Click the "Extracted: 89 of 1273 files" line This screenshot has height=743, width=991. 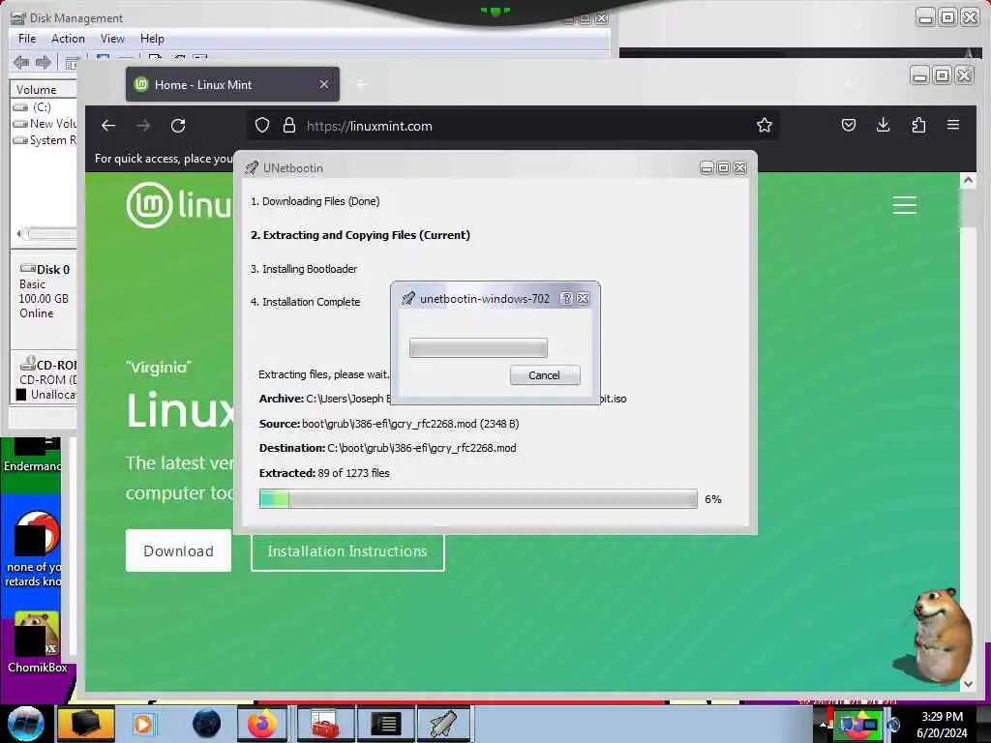click(x=324, y=473)
